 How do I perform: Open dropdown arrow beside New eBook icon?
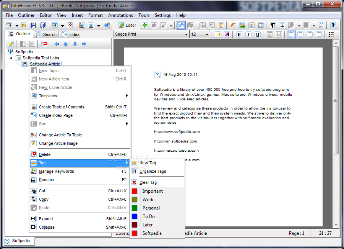(17, 26)
